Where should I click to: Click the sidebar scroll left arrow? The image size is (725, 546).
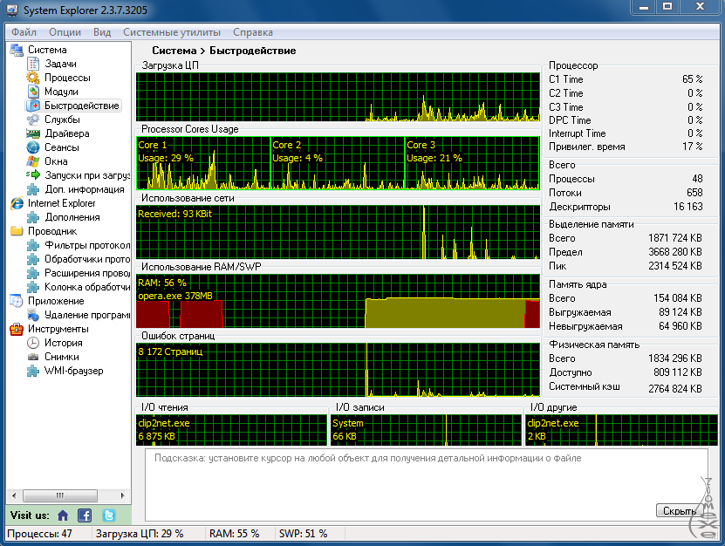click(x=14, y=495)
